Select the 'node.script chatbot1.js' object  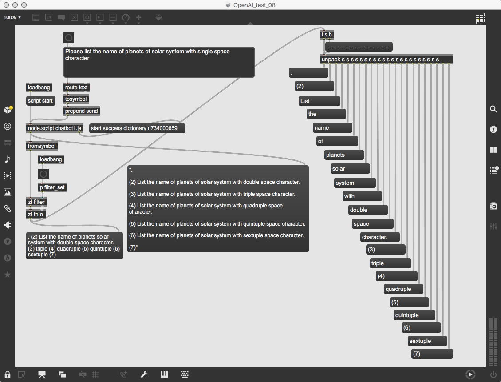[55, 128]
